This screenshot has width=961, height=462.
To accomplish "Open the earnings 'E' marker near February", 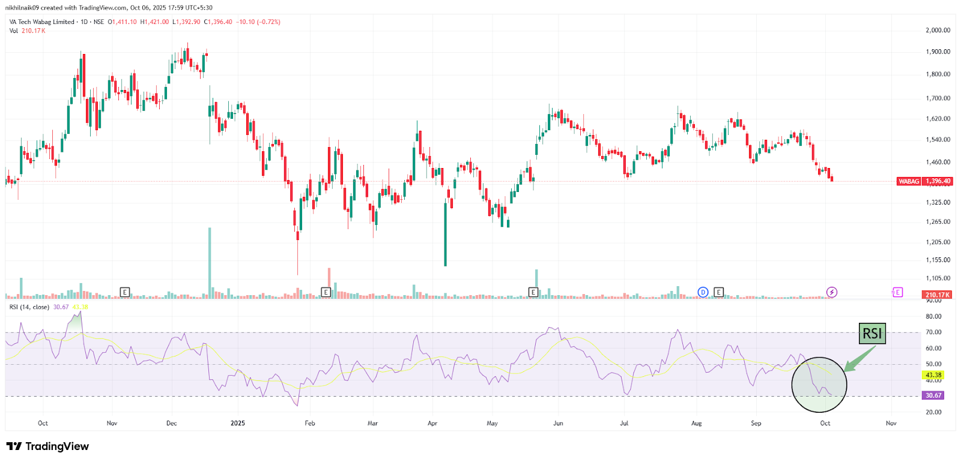I will 326,292.
